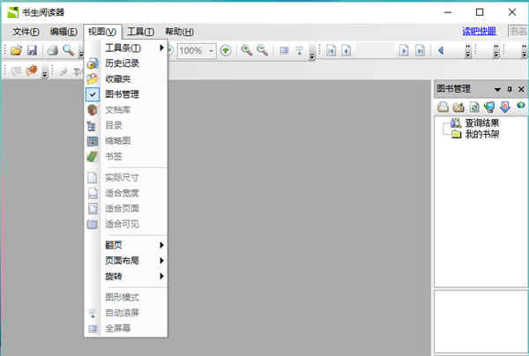Click the zoom out magnifier icon
The width and height of the screenshot is (529, 356).
point(262,50)
